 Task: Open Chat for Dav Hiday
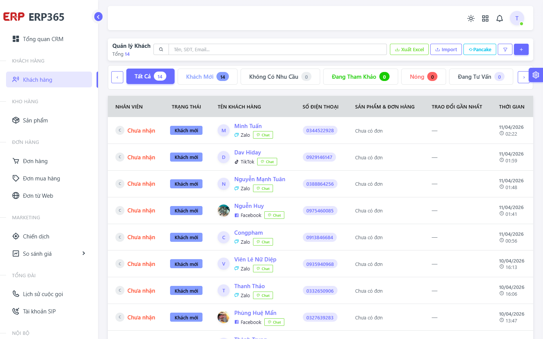coord(267,162)
